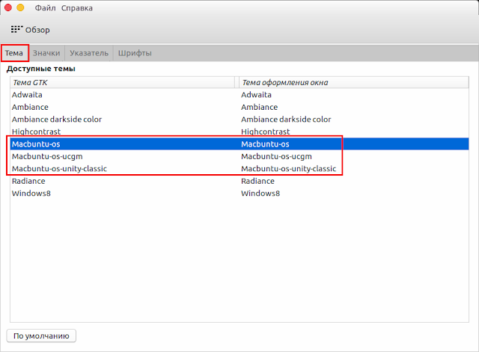Select Macbuntu-os GTK theme

(x=36, y=144)
